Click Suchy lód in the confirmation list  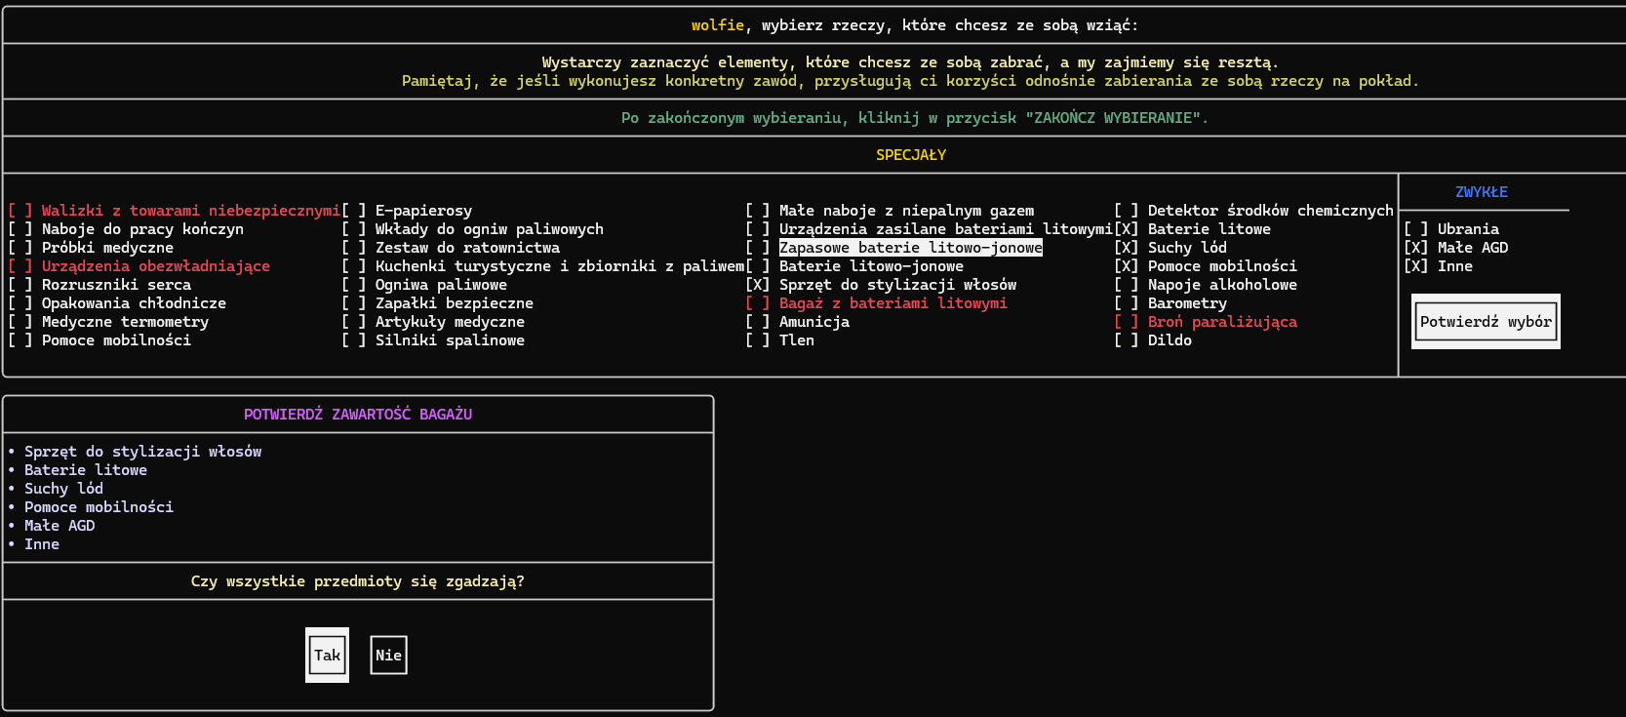click(x=63, y=489)
